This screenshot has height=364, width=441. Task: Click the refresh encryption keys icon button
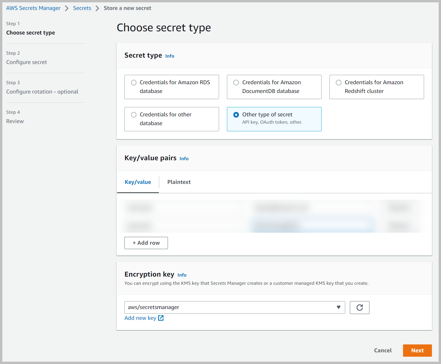click(x=360, y=307)
